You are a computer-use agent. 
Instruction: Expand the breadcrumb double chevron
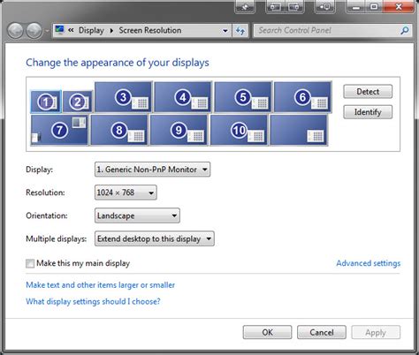pos(71,30)
